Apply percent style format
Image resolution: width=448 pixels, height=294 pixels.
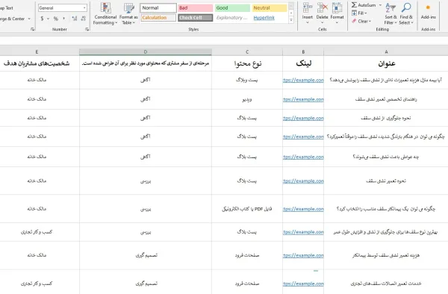[x=56, y=19]
